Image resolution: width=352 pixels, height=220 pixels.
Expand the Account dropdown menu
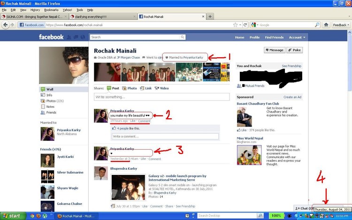click(x=297, y=37)
